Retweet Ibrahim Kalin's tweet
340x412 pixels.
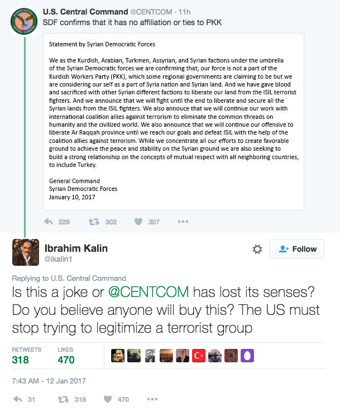(x=64, y=399)
